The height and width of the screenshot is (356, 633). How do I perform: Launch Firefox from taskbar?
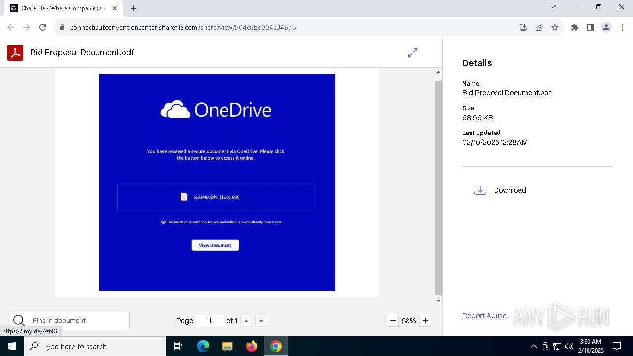[x=252, y=346]
